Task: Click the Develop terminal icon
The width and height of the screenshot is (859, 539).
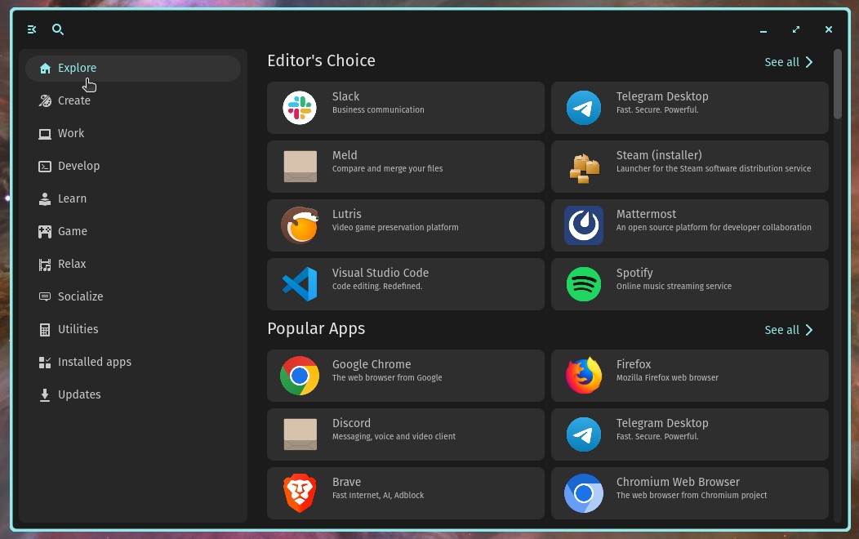Action: coord(45,167)
